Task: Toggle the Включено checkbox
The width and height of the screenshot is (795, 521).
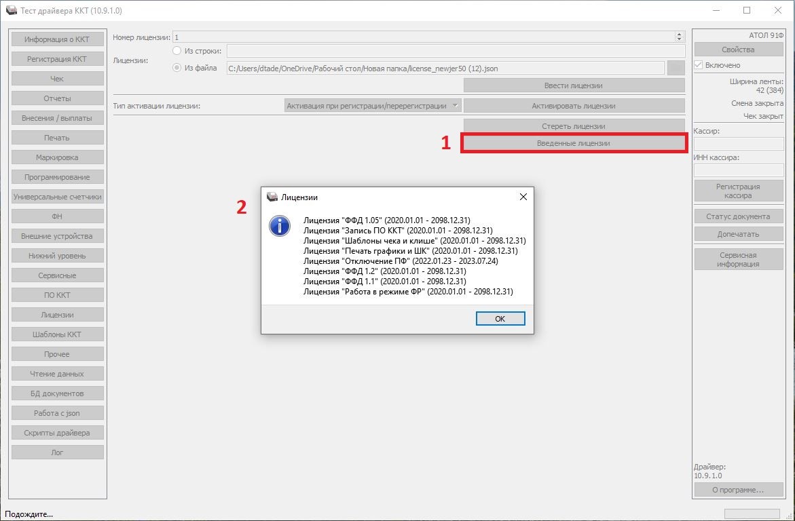Action: tap(698, 65)
